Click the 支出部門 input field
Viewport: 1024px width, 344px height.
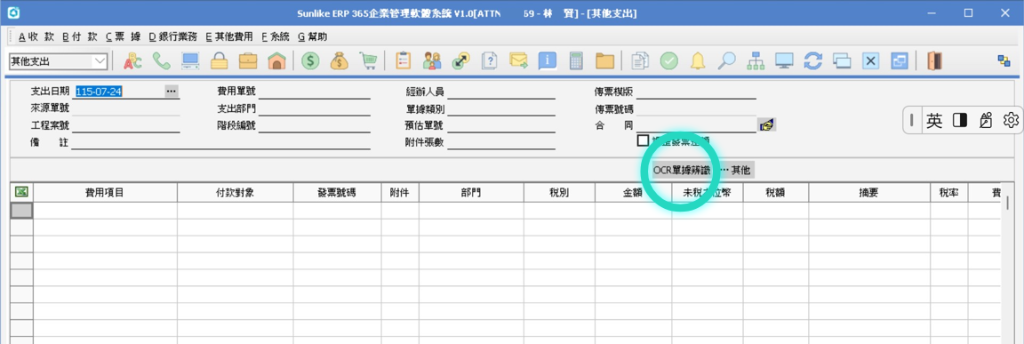tap(314, 108)
